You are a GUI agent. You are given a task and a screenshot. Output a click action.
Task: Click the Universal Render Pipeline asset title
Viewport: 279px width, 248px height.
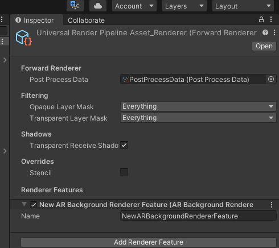[146, 33]
